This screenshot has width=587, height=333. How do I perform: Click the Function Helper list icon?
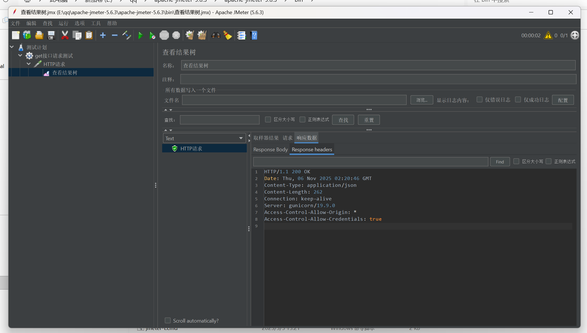[241, 36]
